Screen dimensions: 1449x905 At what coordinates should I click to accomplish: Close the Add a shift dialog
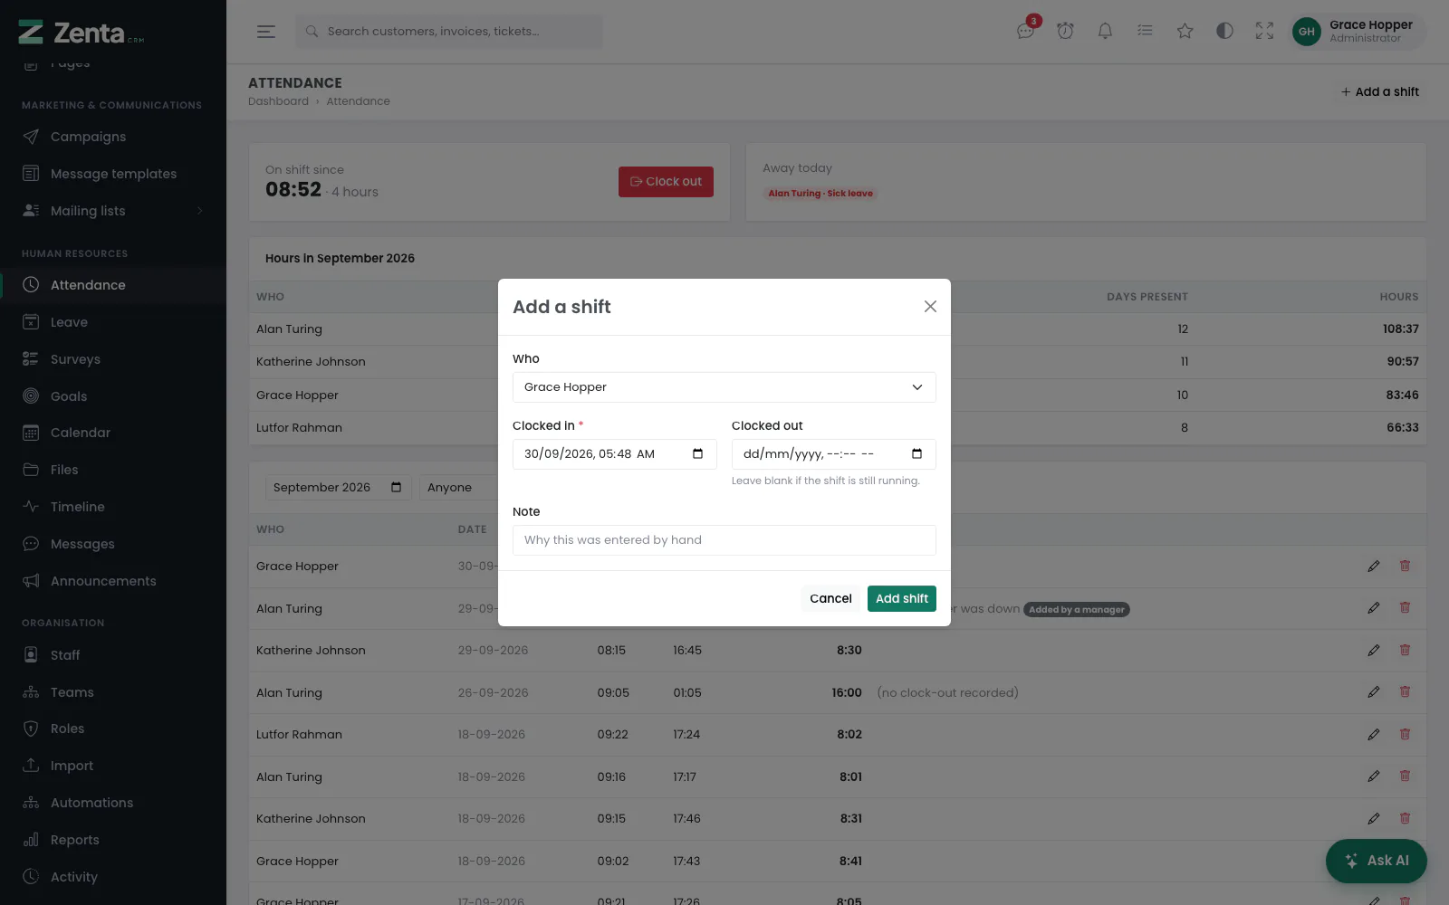930,307
